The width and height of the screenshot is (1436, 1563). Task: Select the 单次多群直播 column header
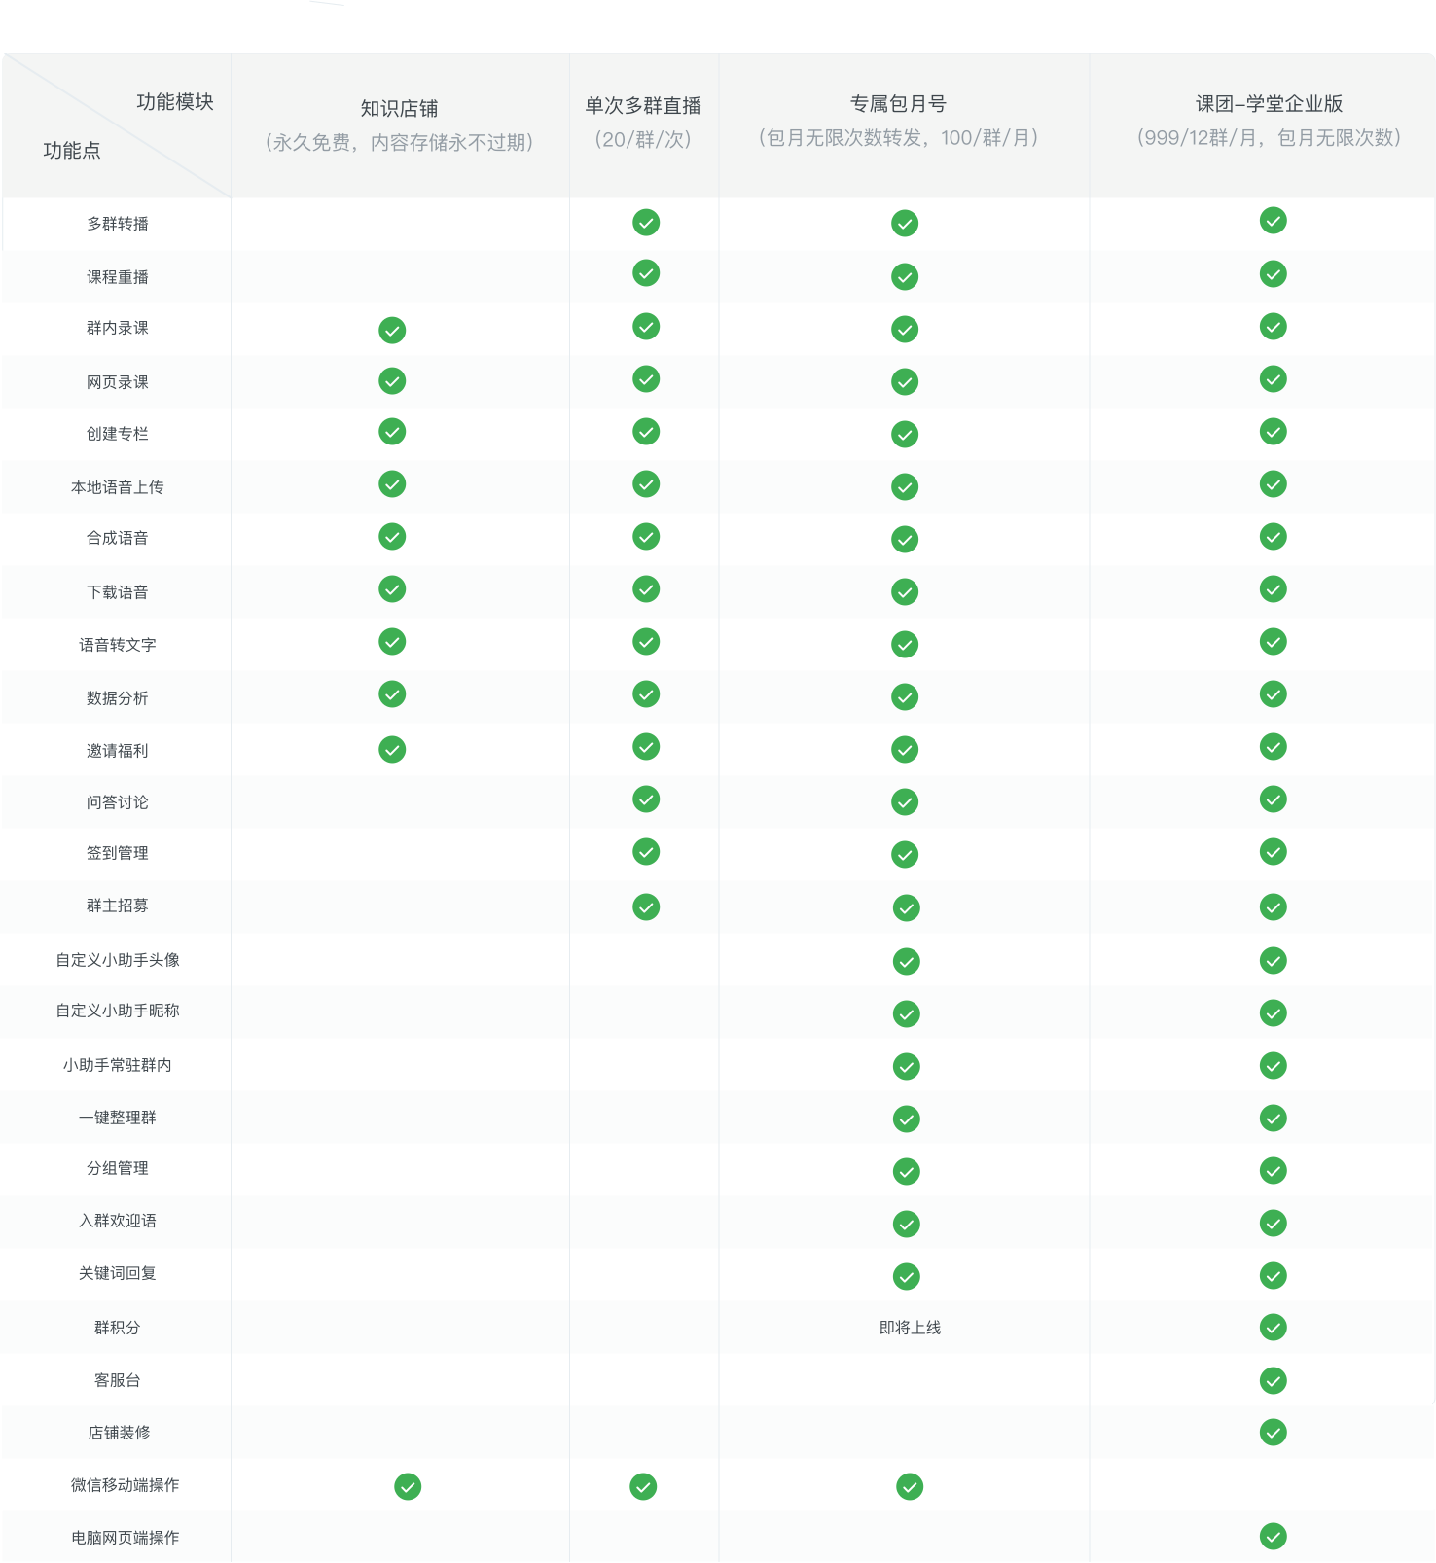(643, 106)
